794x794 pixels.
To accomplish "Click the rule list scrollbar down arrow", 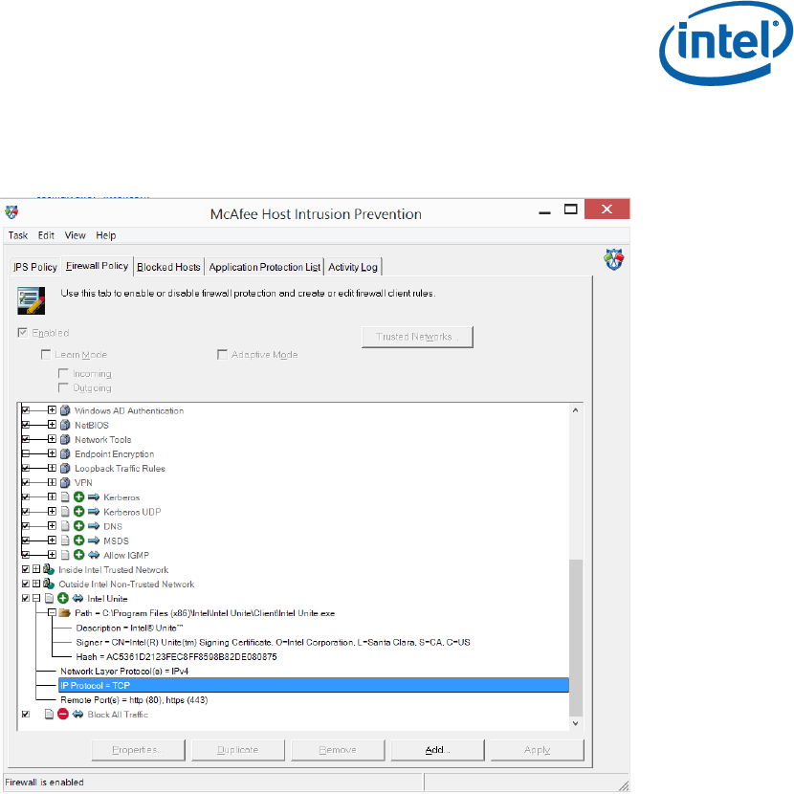I will (575, 723).
